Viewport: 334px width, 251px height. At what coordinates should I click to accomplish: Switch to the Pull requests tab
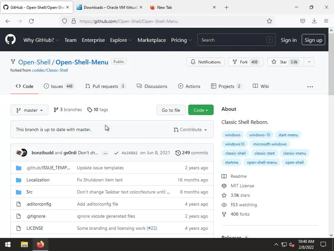(105, 86)
